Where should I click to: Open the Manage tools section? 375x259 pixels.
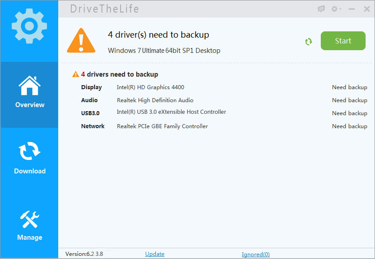tap(29, 225)
